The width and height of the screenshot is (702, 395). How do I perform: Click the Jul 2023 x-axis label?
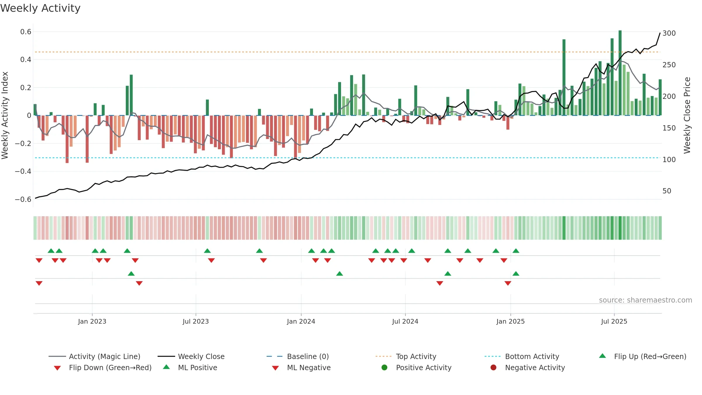[x=196, y=322]
